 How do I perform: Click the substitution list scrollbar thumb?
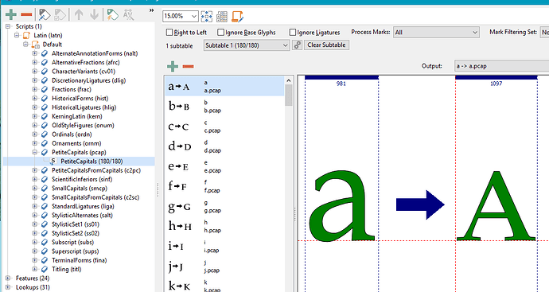click(x=289, y=95)
